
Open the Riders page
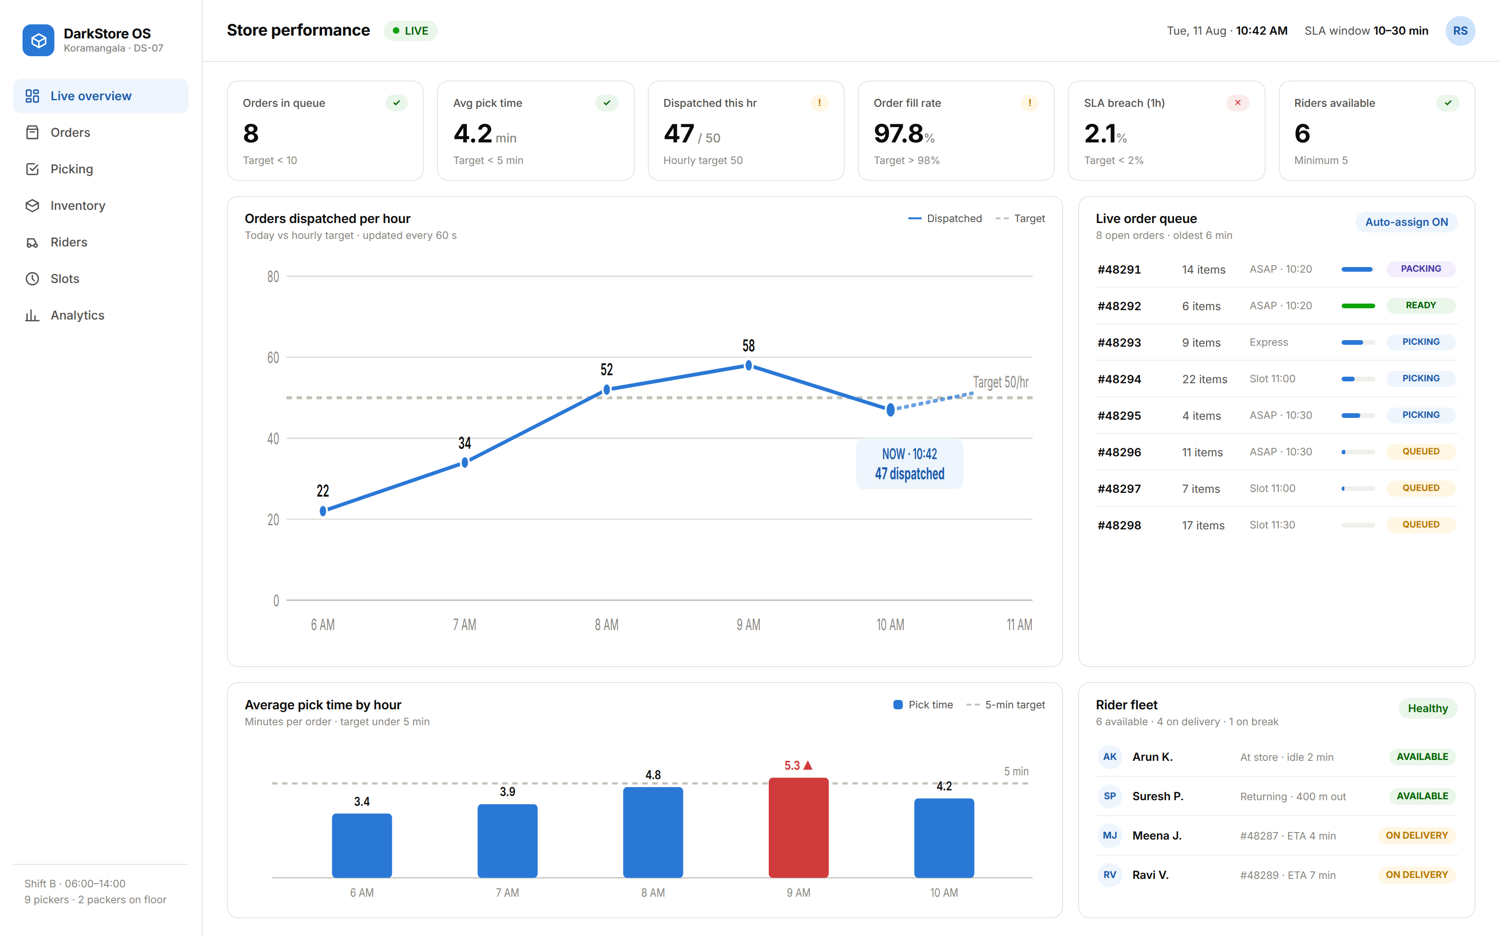pyautogui.click(x=100, y=242)
